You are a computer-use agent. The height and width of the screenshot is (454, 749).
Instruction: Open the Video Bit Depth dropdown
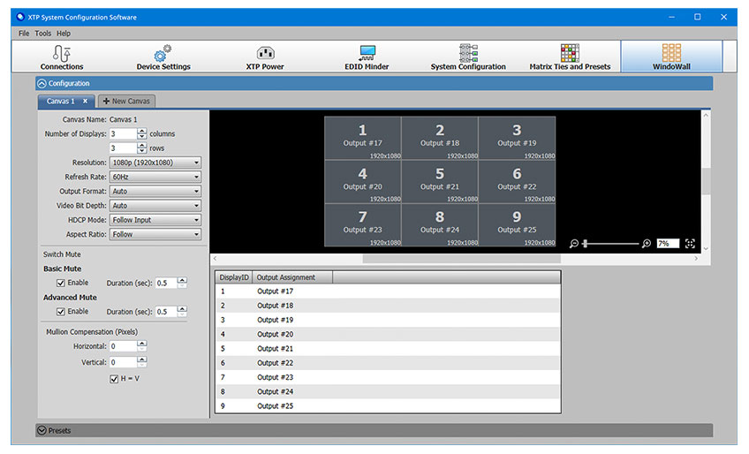(x=155, y=206)
